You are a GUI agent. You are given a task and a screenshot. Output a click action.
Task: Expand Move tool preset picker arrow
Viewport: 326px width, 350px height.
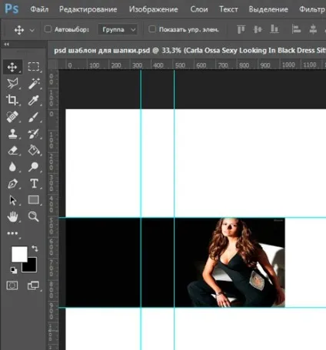pyautogui.click(x=32, y=30)
